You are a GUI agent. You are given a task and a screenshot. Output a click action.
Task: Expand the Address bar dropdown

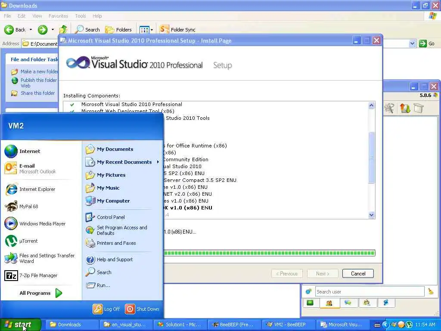pyautogui.click(x=412, y=44)
